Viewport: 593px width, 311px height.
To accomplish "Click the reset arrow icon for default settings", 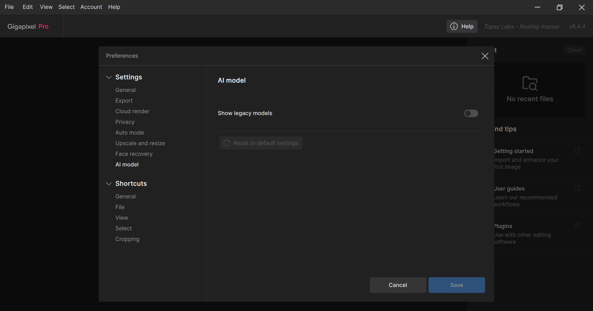I will [x=226, y=143].
